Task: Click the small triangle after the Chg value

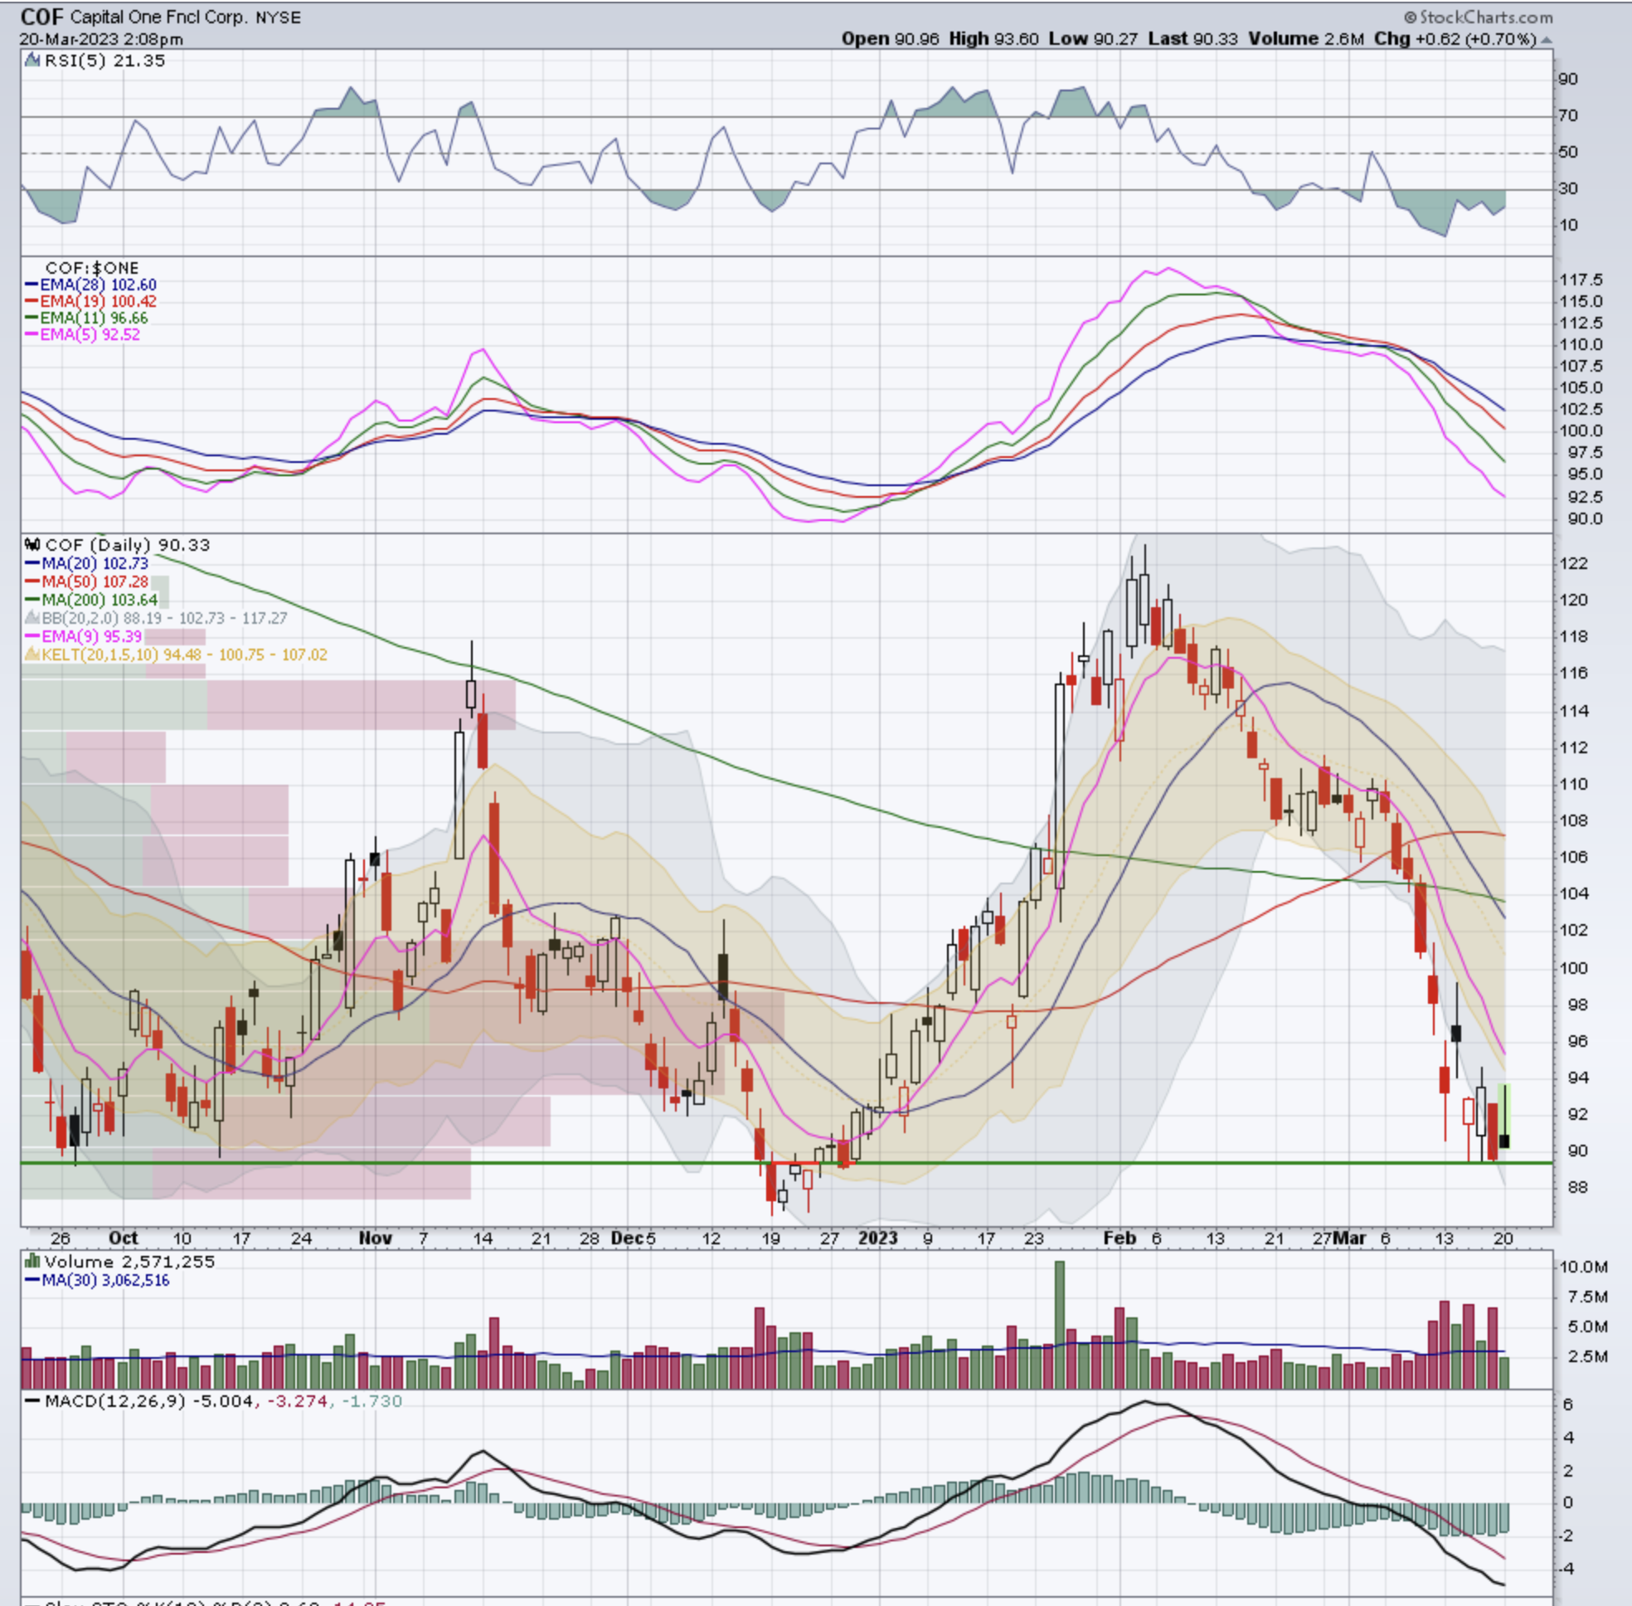Action: click(1546, 39)
